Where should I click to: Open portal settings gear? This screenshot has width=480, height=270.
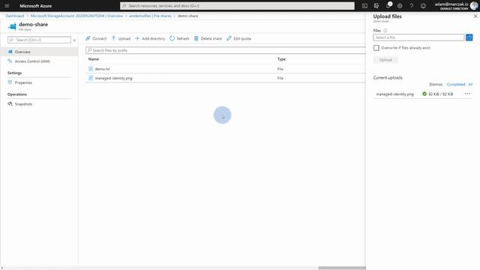coord(400,6)
